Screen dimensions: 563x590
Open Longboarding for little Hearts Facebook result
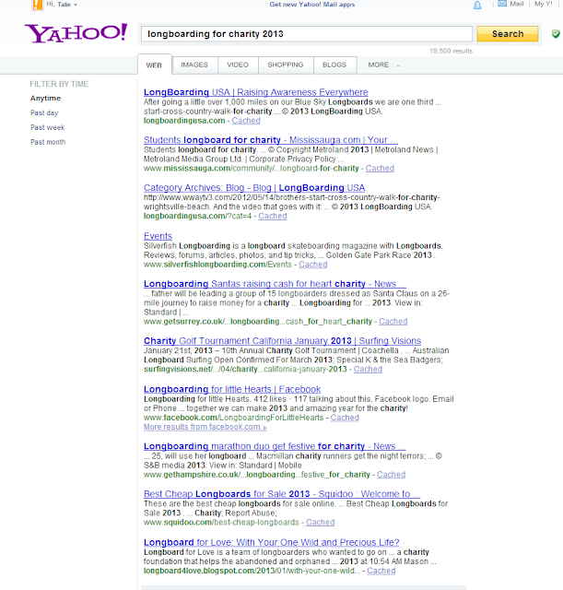pyautogui.click(x=232, y=389)
